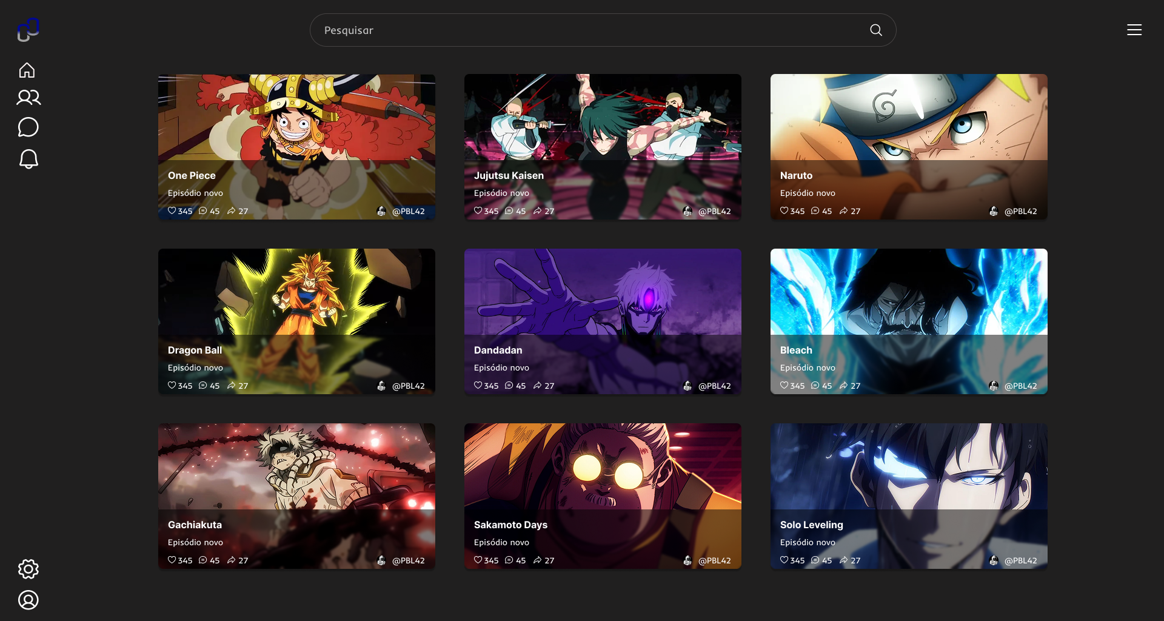
Task: Open @PBL42 profile on Gachiakuta card
Action: click(x=409, y=560)
